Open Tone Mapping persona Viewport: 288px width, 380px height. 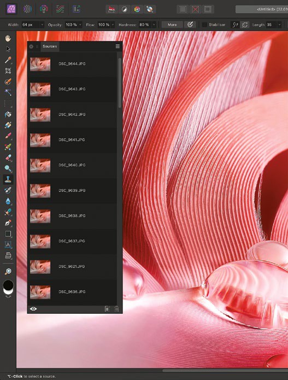point(60,9)
